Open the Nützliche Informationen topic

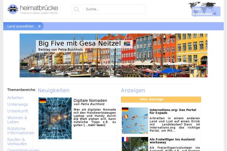coord(21,131)
